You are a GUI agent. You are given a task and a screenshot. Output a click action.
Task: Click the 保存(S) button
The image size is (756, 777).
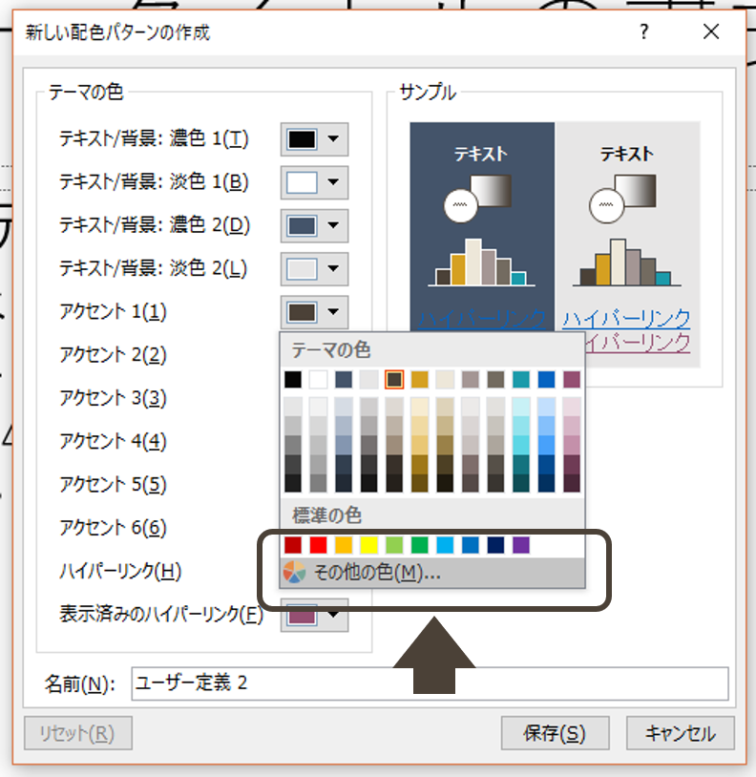pos(555,733)
